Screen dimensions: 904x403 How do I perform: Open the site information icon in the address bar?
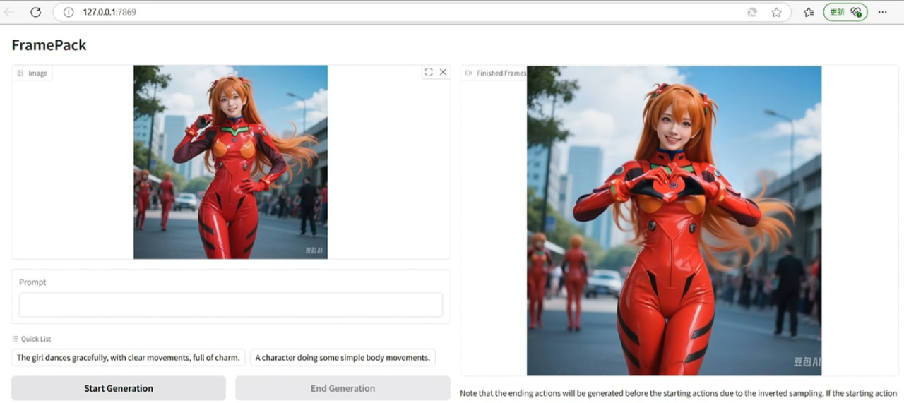point(69,12)
